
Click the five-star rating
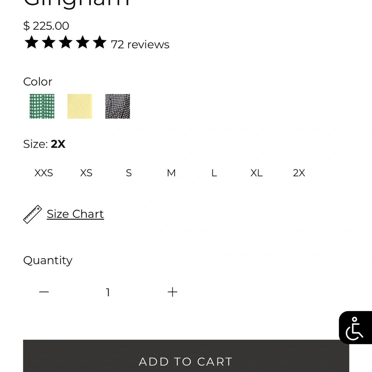click(65, 43)
